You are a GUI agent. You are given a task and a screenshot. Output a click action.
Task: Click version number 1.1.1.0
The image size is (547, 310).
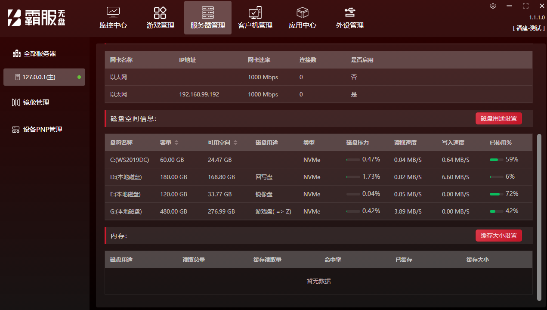point(537,18)
